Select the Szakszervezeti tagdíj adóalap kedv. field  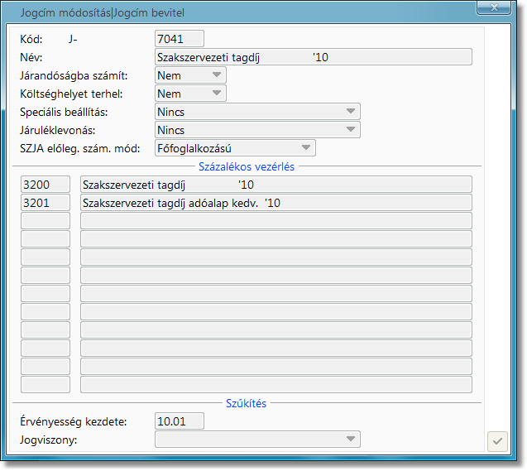coord(276,202)
